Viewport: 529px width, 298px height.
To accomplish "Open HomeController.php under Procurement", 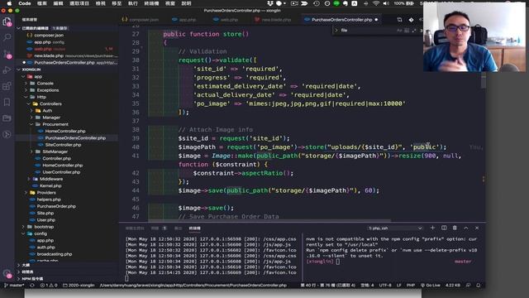I will 64,131.
